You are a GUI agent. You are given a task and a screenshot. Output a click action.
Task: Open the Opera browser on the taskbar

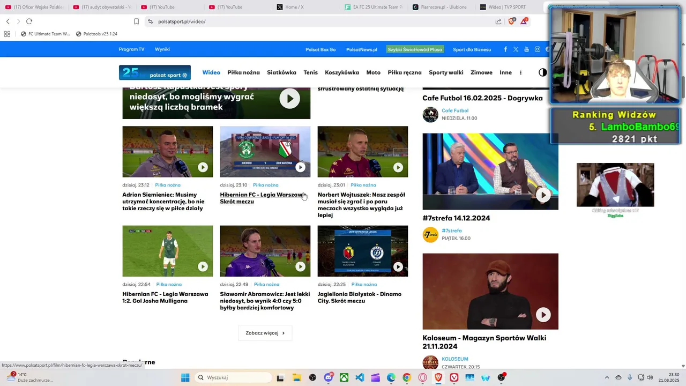tap(423, 377)
